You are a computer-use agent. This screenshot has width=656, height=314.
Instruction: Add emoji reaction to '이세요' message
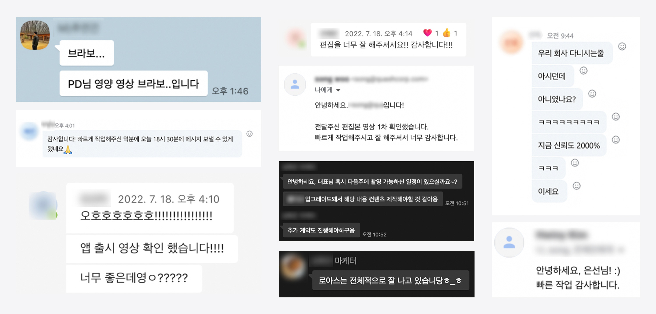[576, 186]
